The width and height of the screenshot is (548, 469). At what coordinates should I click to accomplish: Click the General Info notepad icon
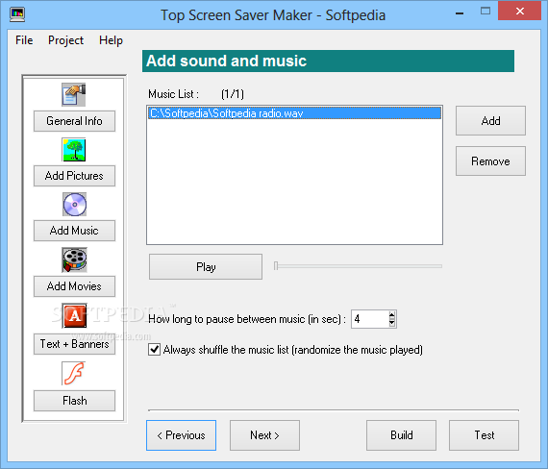point(74,95)
